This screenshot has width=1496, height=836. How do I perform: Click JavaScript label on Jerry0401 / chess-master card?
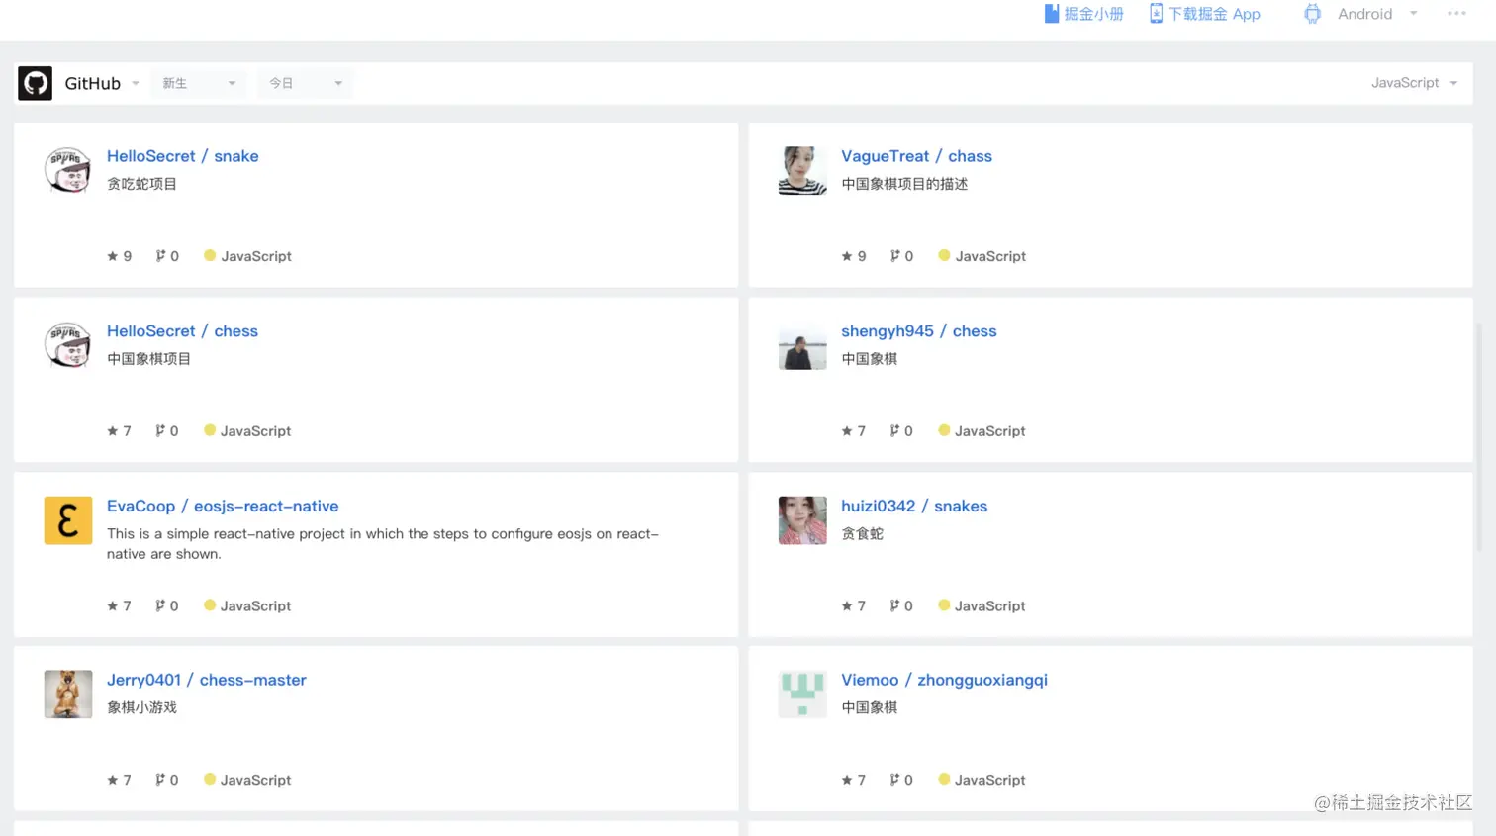coord(255,780)
